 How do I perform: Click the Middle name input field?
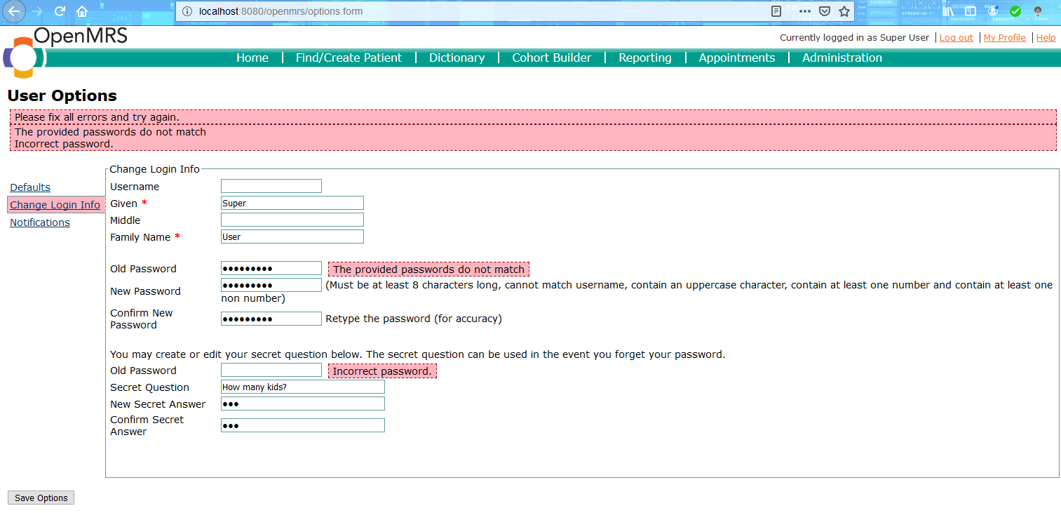click(292, 220)
